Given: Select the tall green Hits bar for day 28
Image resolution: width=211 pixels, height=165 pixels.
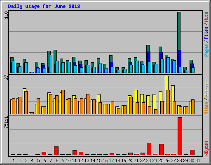Looking at the screenshot, I should click(179, 31).
